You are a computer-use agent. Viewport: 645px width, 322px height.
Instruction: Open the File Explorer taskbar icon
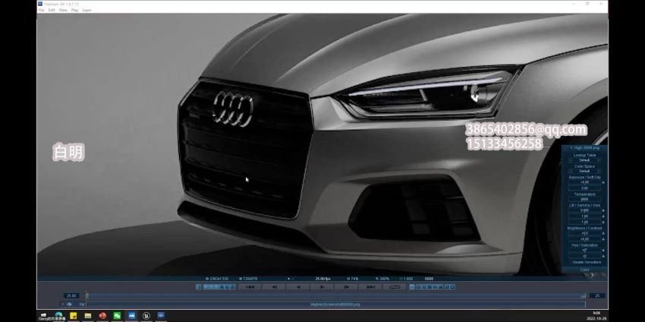coord(87,315)
